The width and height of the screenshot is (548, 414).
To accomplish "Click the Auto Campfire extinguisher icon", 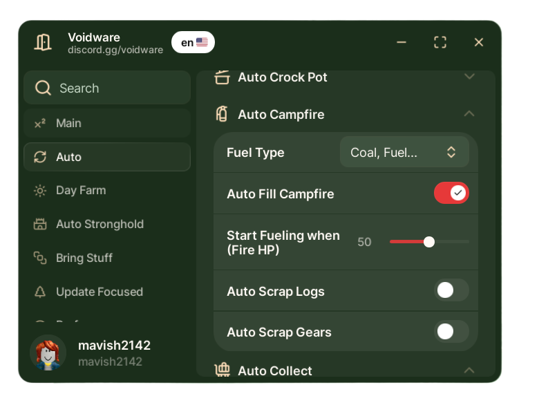I will click(x=222, y=114).
